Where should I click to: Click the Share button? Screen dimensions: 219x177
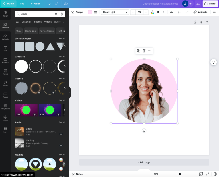tap(210, 3)
